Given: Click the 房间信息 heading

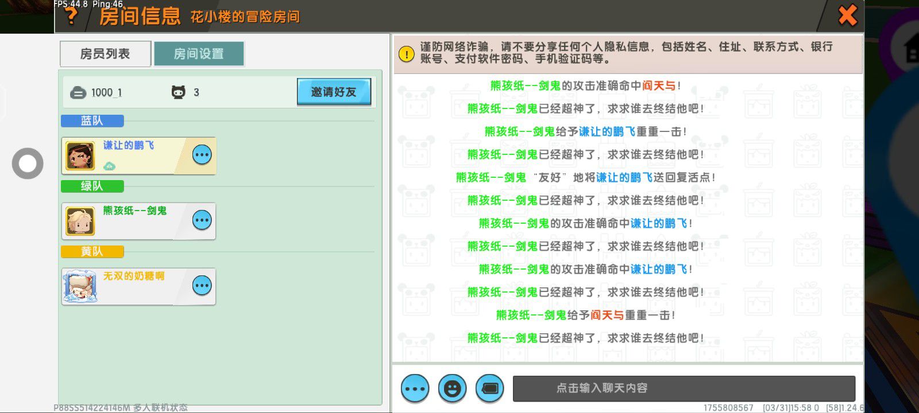Looking at the screenshot, I should [x=140, y=16].
